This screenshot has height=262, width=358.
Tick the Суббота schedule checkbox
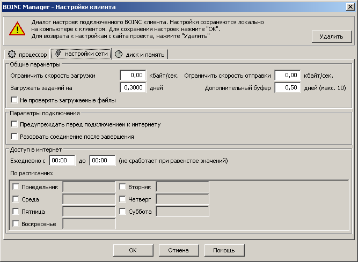pyautogui.click(x=123, y=212)
